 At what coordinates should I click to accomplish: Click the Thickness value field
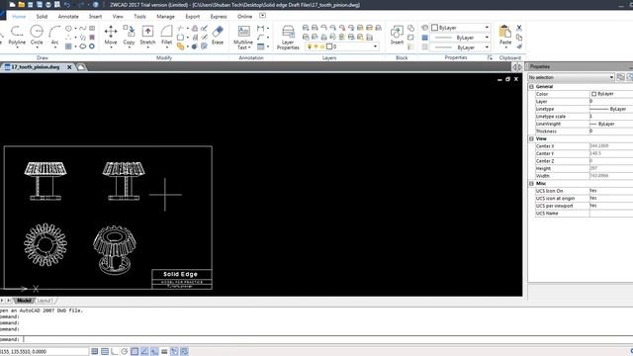(x=610, y=132)
